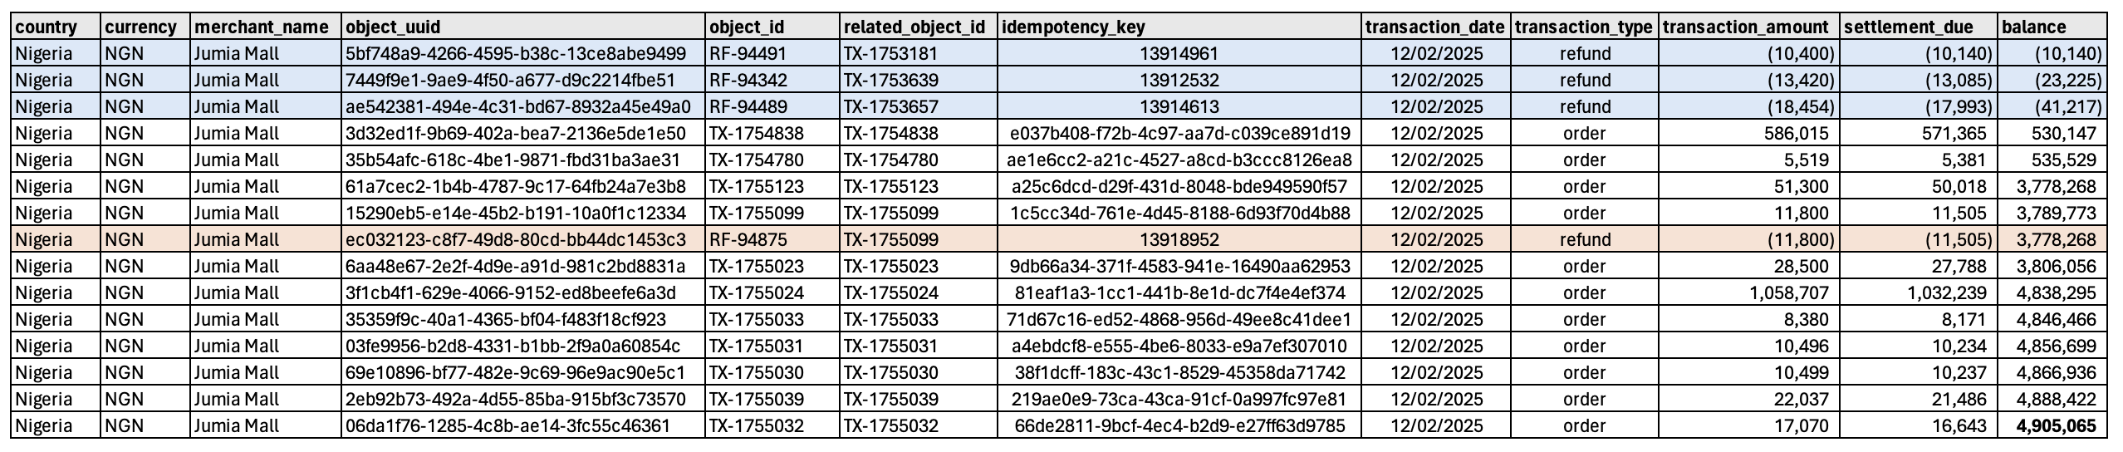Click the country column header
This screenshot has width=2123, height=452.
(x=47, y=27)
